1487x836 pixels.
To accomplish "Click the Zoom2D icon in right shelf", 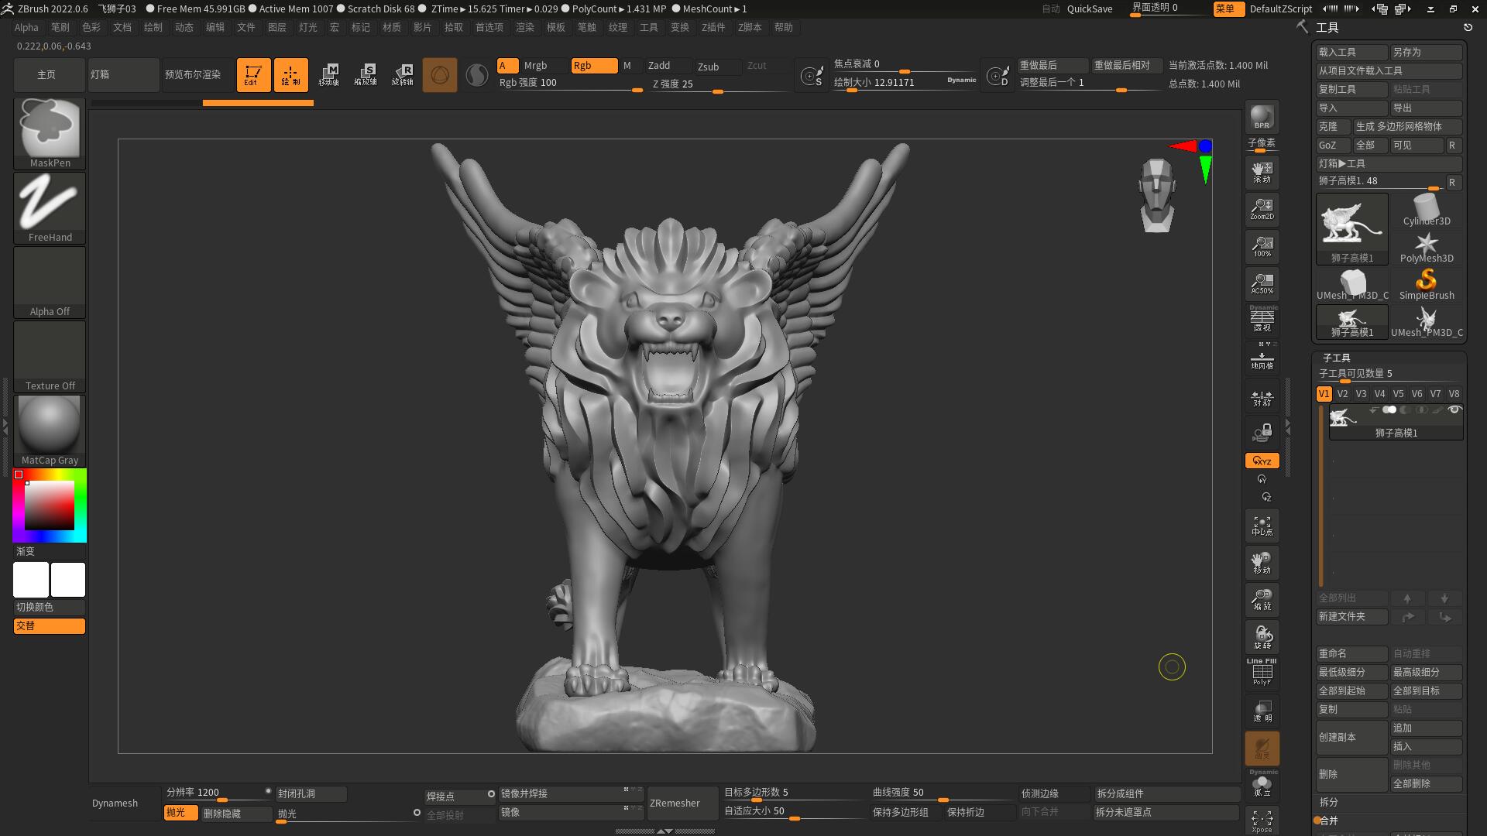I will coord(1262,208).
